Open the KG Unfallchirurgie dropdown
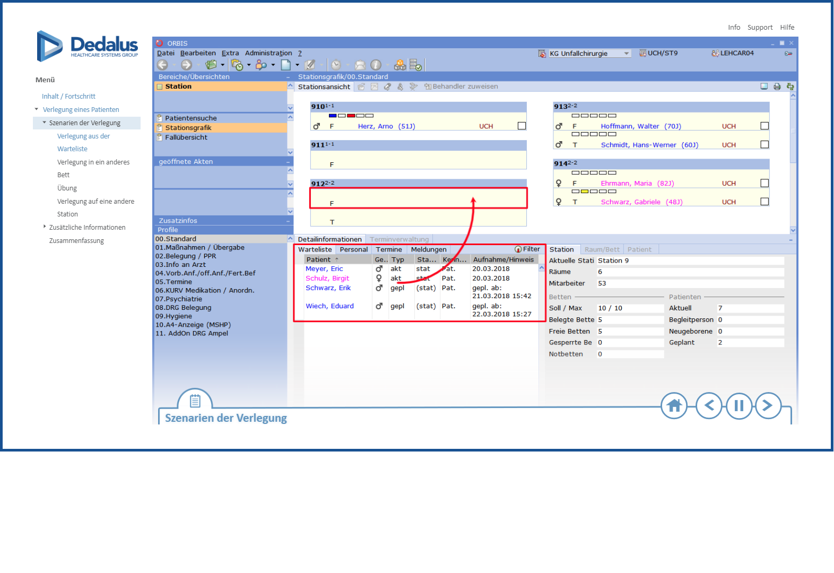834x573 pixels. 627,54
